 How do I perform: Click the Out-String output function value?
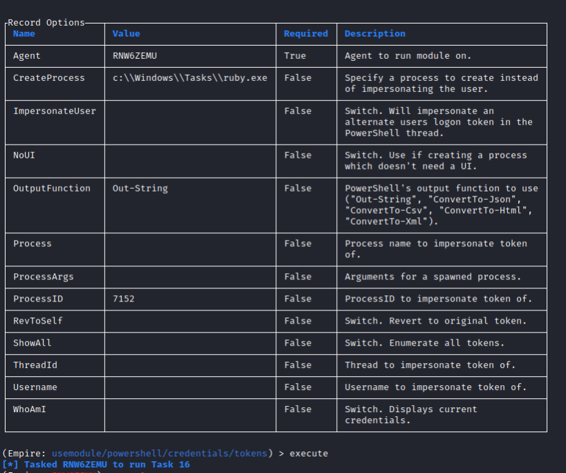140,188
